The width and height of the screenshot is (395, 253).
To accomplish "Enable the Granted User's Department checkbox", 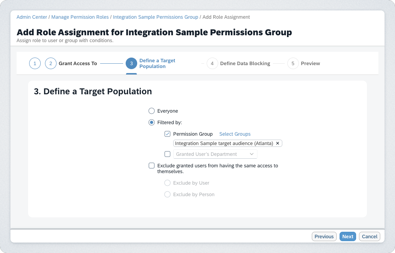I will point(167,154).
